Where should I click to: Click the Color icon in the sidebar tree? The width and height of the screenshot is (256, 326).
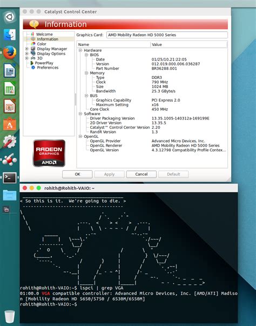(33, 44)
